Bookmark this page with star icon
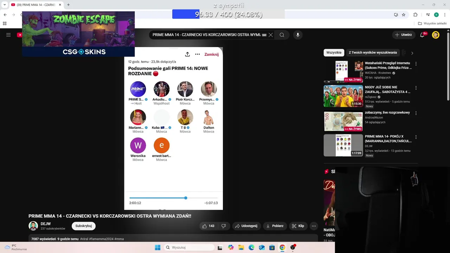The width and height of the screenshot is (450, 253). pos(404,15)
